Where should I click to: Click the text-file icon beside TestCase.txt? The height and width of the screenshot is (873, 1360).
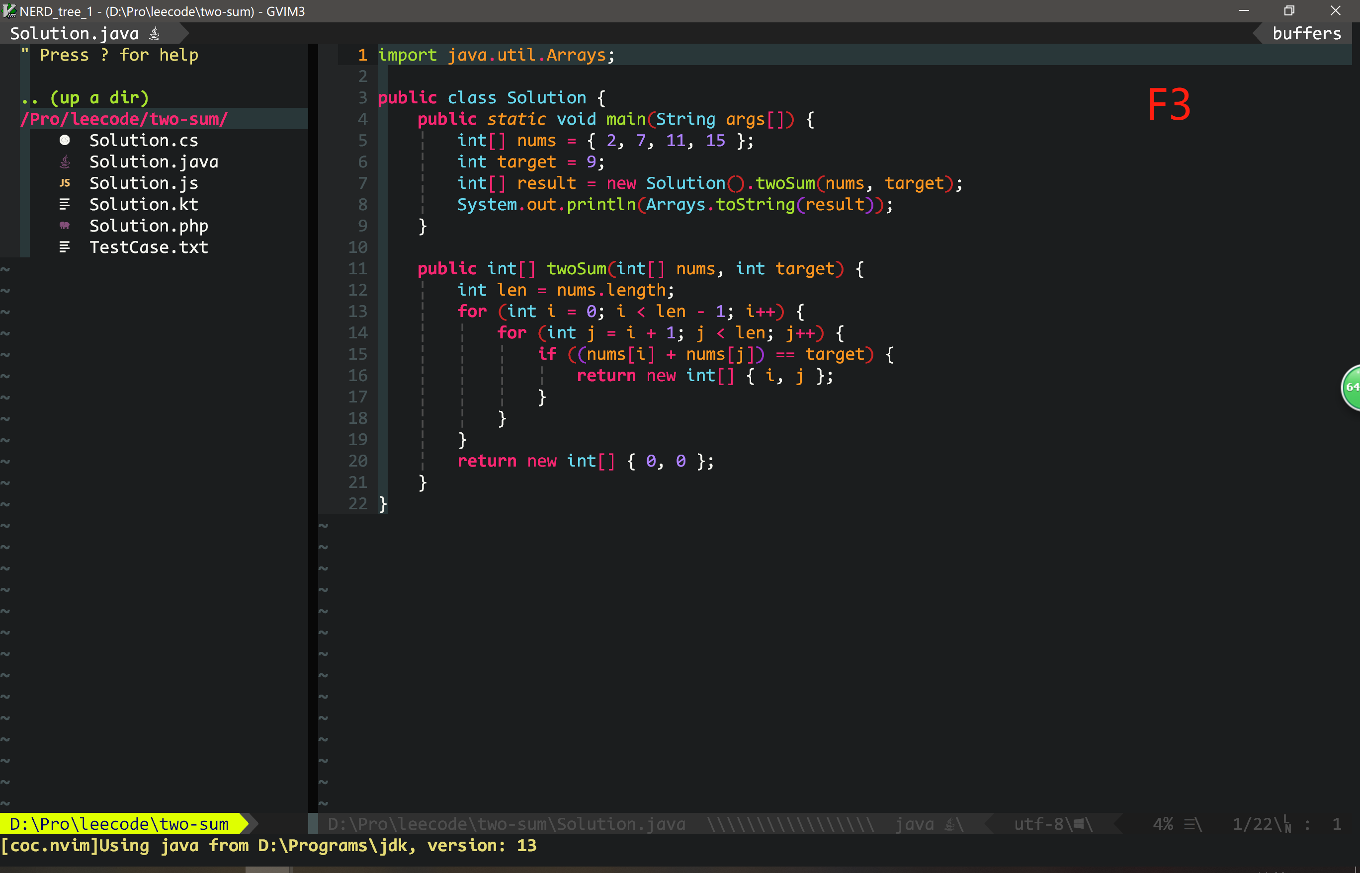(65, 247)
